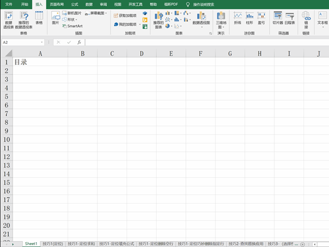This screenshot has width=329, height=247.
Task: Switch to the Developer (开发工具) tab
Action: point(135,4)
